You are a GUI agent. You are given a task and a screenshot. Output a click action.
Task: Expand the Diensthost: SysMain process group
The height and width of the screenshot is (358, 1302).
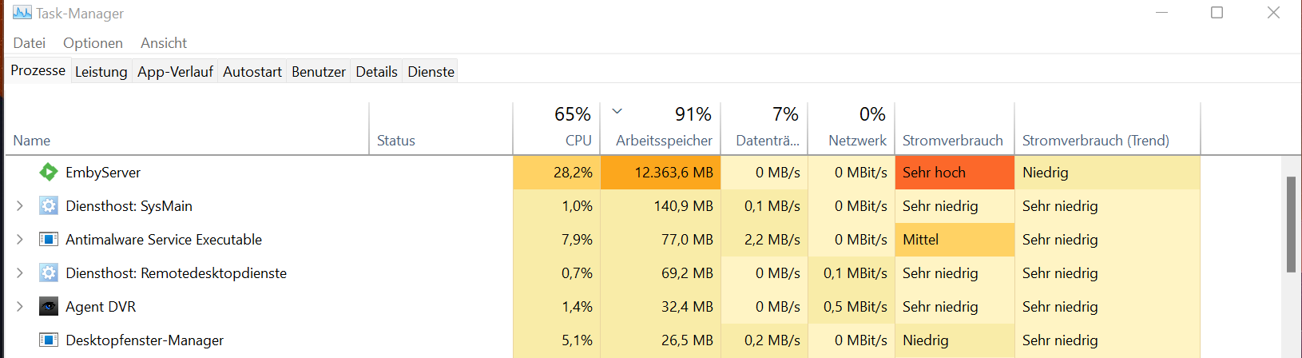(20, 206)
